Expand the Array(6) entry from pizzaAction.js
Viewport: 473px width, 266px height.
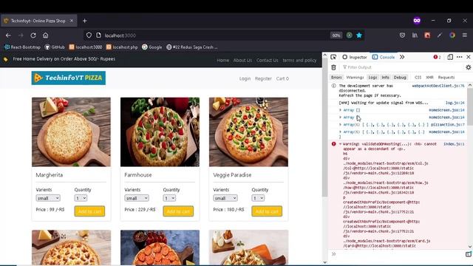(340, 125)
